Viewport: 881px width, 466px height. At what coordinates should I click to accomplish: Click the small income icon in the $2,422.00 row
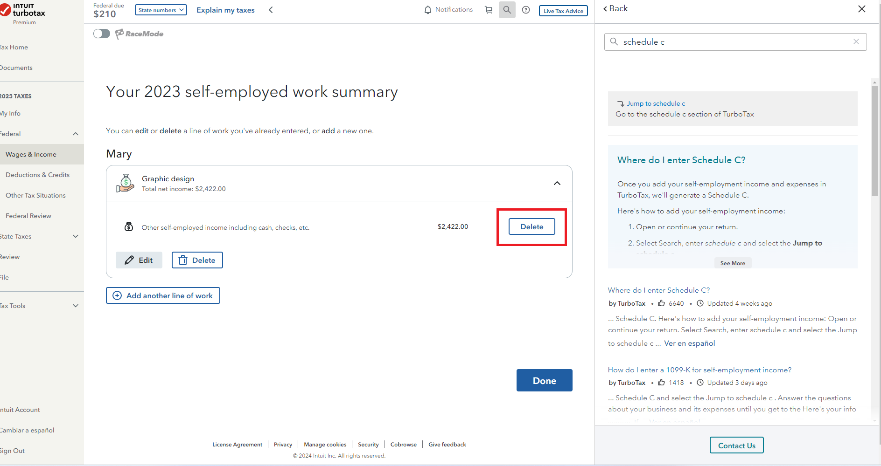coord(129,226)
